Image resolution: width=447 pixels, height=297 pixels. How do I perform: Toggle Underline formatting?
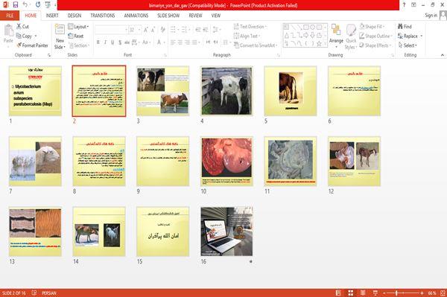click(x=112, y=42)
